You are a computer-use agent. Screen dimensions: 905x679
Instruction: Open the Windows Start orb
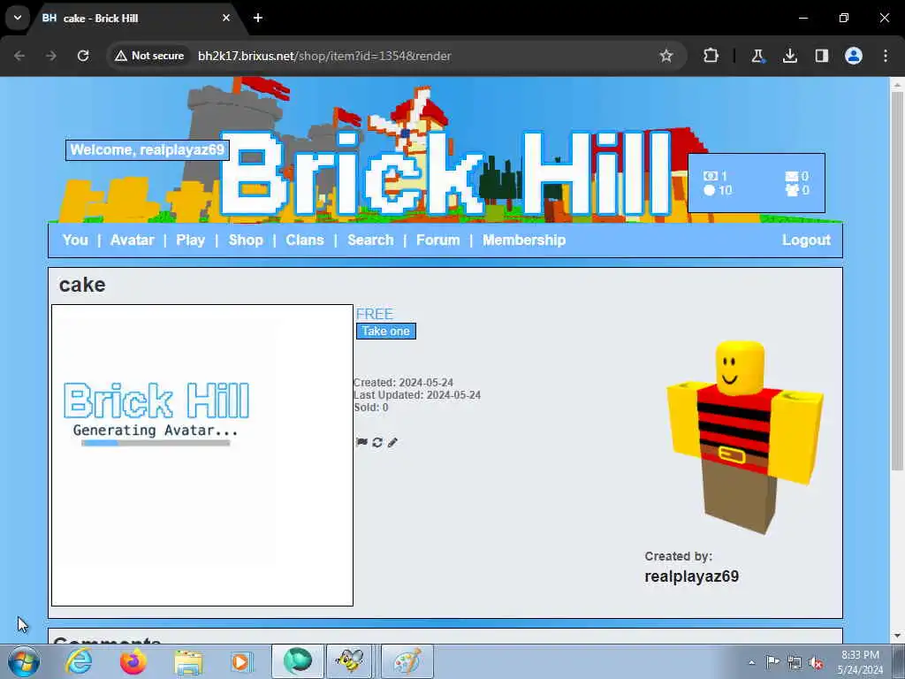pyautogui.click(x=24, y=661)
